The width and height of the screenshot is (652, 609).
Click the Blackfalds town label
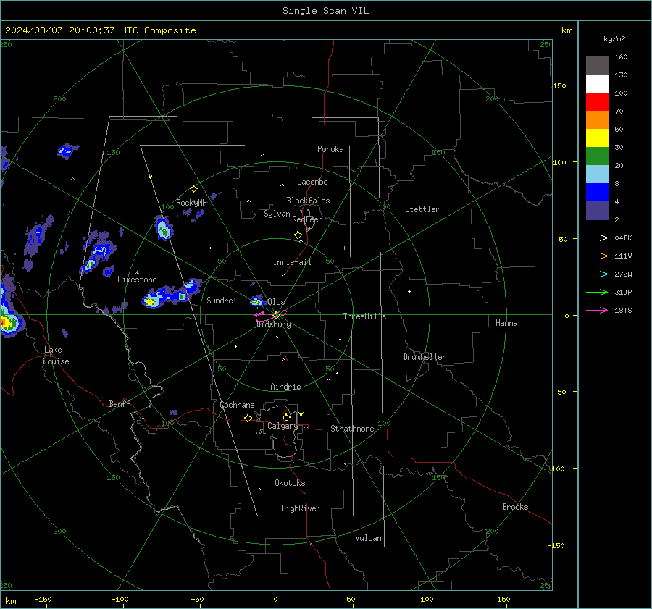tap(308, 201)
